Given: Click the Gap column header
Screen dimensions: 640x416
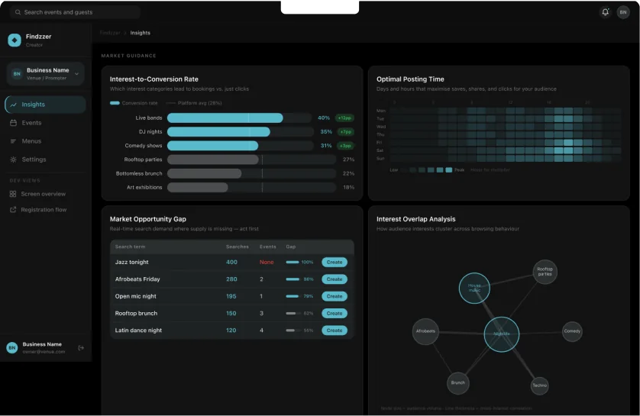Looking at the screenshot, I should click(x=291, y=247).
